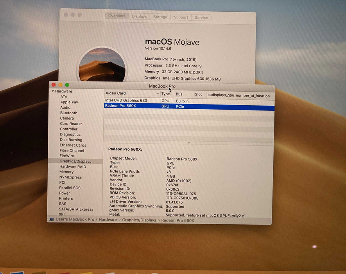Open Diagnostics in the sidebar

70,134
